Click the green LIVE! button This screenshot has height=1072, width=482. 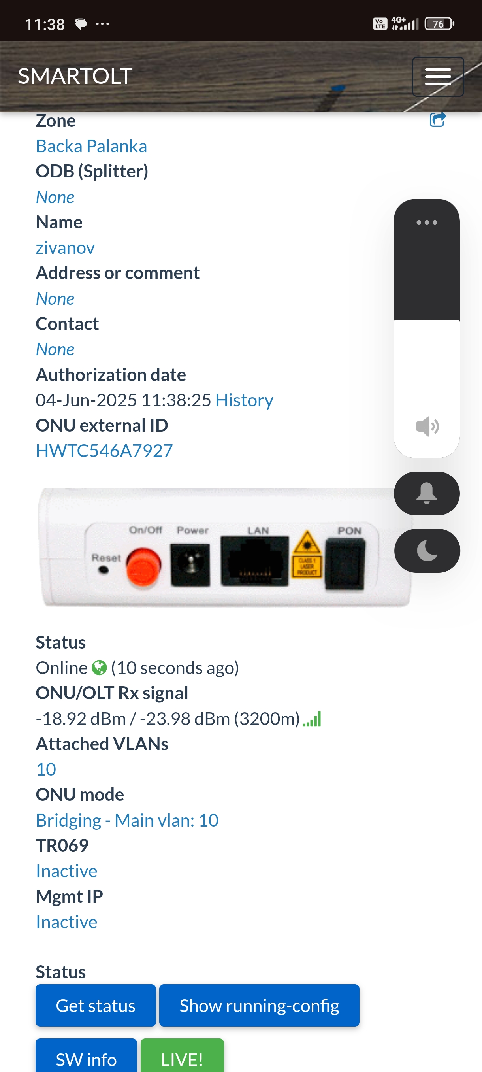click(x=182, y=1056)
